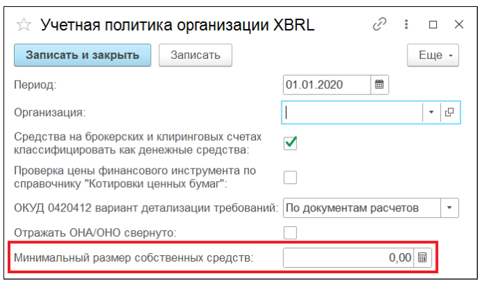Click the open-form icon next to Организация
The image size is (482, 283).
449,112
